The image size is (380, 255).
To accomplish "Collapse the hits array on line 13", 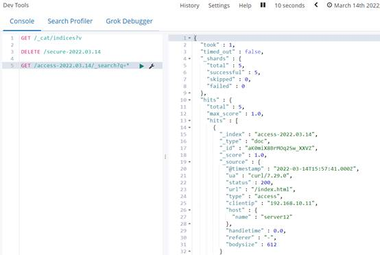I will [x=189, y=121].
